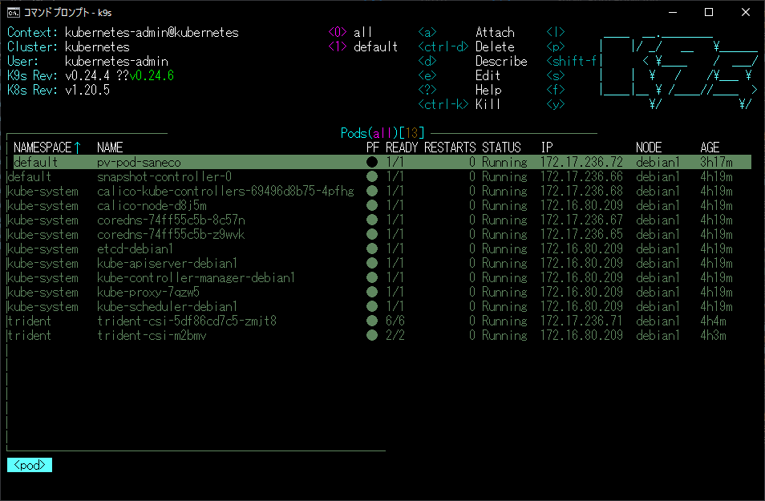Click the trident namespace of trident-csi-m2bmv

(x=30, y=336)
